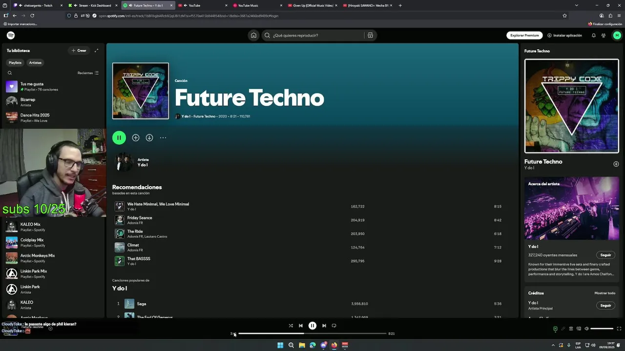Expand Tu biblioteca with the arrows icon
625x351 pixels.
(x=96, y=50)
